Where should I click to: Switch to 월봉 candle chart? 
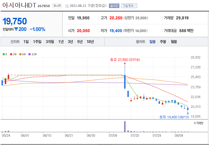174,42
